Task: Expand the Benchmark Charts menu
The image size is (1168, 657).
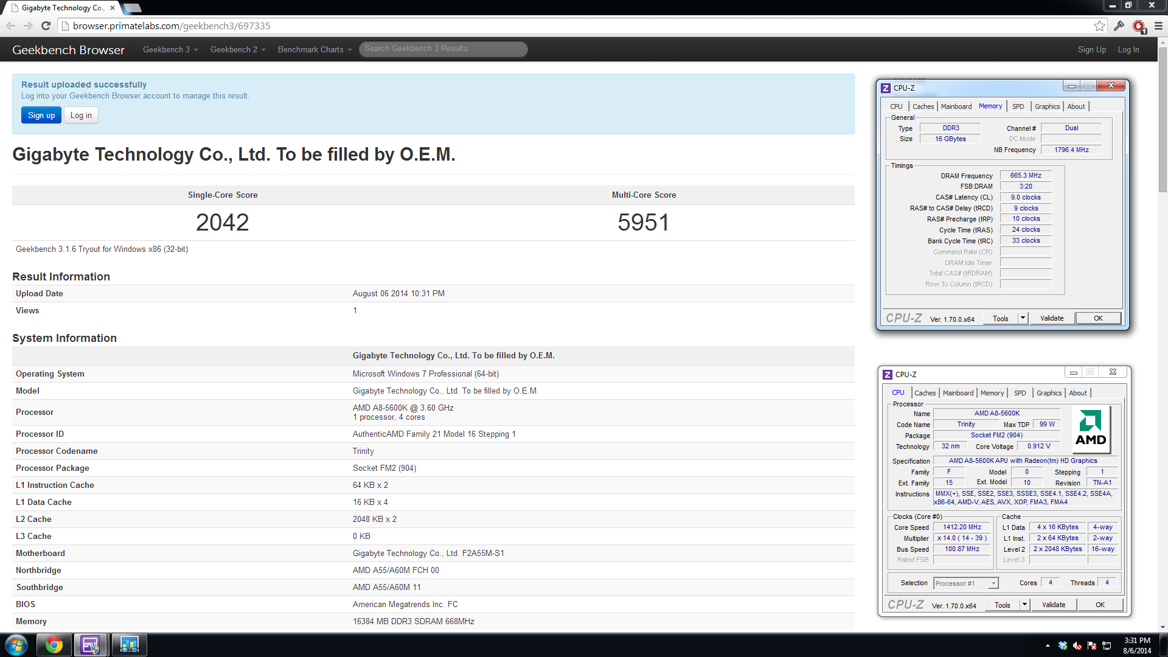Action: point(315,49)
